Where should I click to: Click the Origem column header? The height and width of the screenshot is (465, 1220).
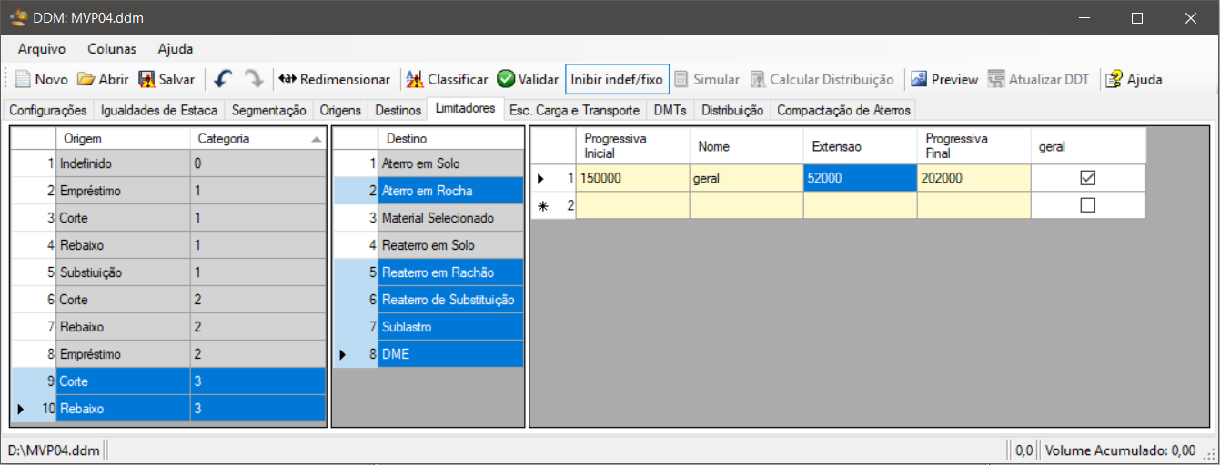tap(123, 139)
